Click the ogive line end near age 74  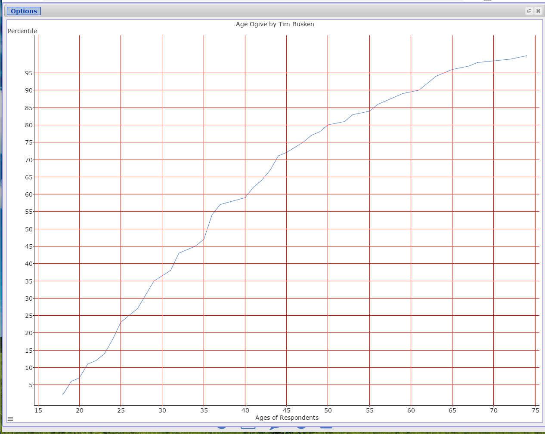[526, 55]
